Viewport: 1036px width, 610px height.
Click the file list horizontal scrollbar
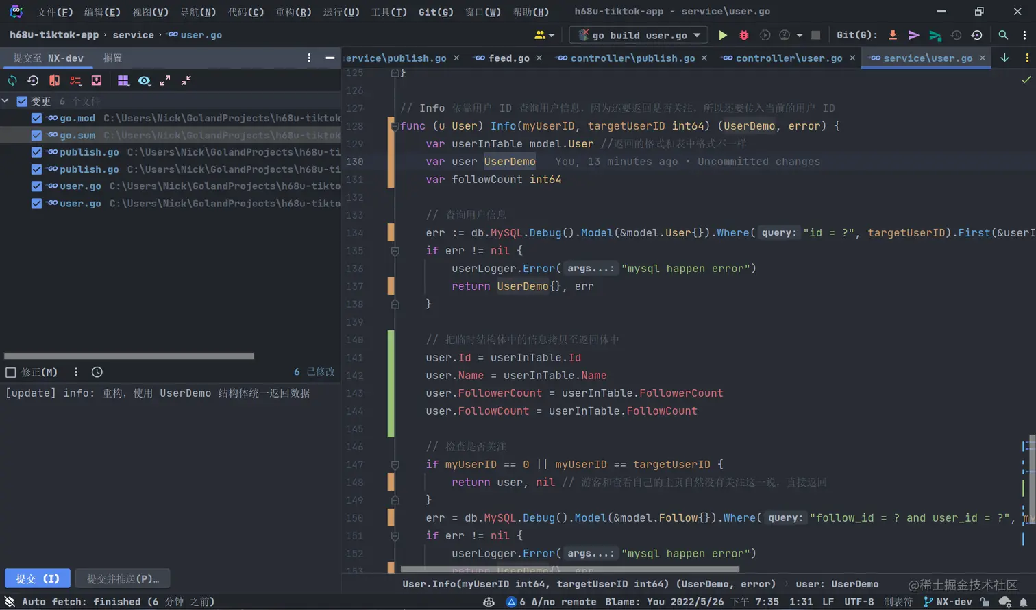[129, 356]
